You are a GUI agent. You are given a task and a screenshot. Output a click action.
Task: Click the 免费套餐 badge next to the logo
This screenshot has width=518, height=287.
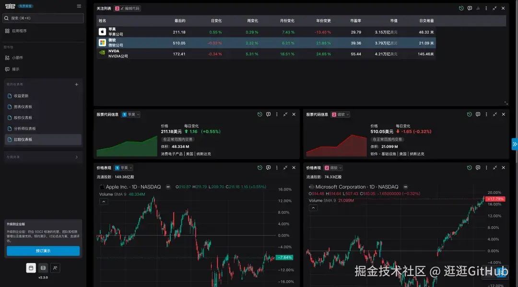[x=25, y=6]
